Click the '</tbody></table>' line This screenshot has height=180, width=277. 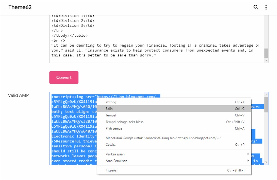(x=70, y=35)
